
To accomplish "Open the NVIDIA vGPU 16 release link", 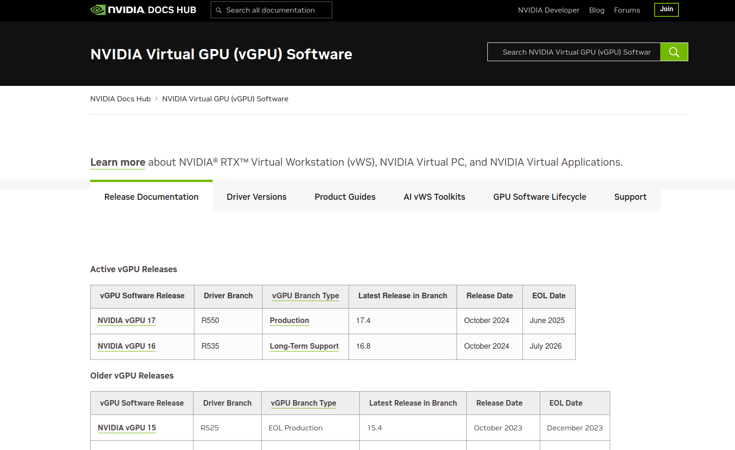I will point(127,346).
